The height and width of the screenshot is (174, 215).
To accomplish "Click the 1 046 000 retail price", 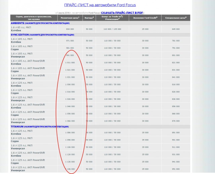I will pyautogui.click(x=70, y=106).
